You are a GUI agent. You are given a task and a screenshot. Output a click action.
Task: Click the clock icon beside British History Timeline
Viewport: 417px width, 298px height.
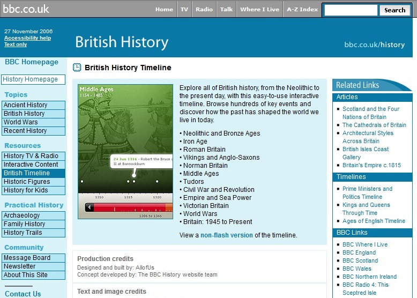(77, 68)
